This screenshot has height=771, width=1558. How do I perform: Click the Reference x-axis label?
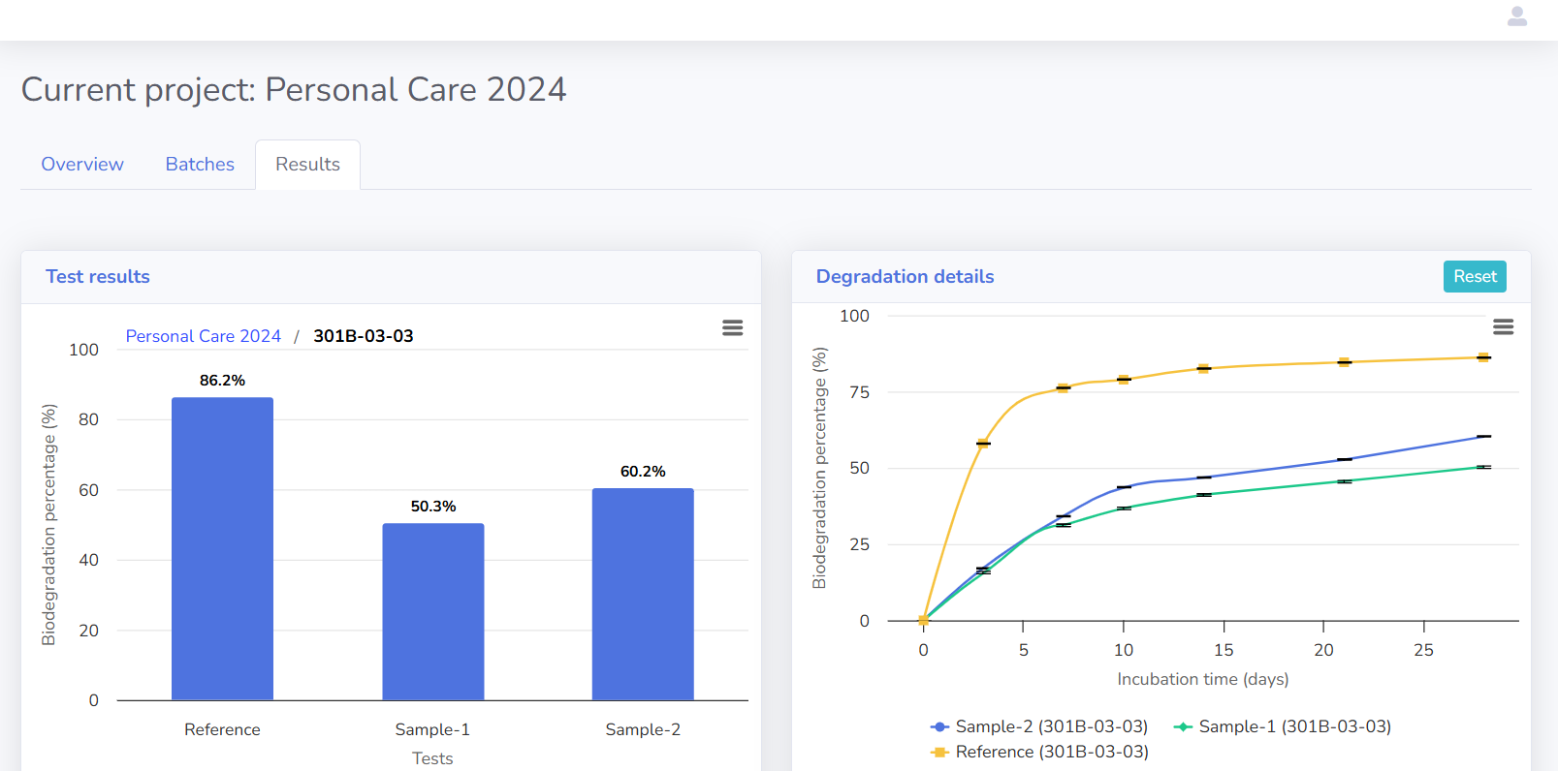point(222,729)
